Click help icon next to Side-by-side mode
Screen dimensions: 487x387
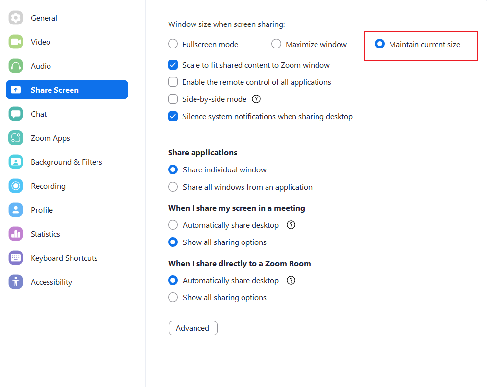pyautogui.click(x=256, y=99)
